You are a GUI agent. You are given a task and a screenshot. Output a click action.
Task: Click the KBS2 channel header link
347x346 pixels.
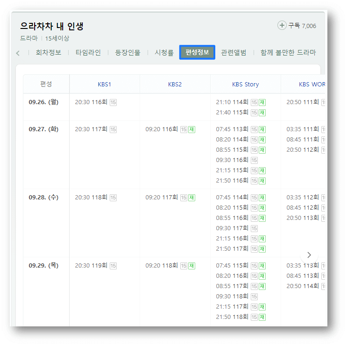(x=175, y=85)
